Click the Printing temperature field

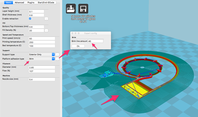point(42,42)
